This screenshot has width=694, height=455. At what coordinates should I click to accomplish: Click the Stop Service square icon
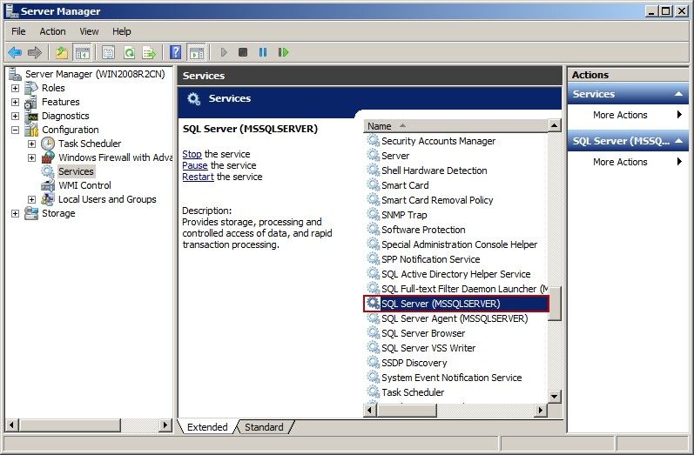point(243,52)
